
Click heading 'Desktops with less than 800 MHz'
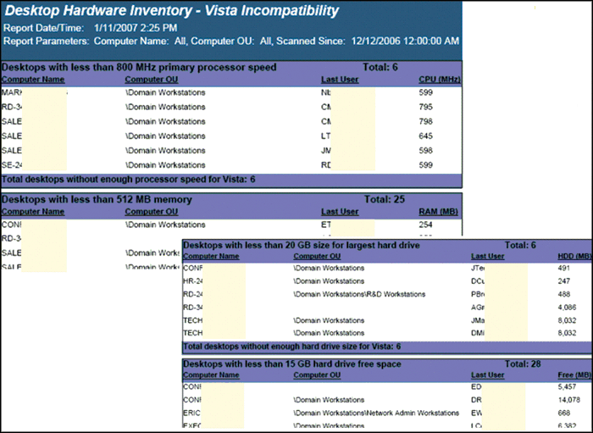[x=139, y=67]
